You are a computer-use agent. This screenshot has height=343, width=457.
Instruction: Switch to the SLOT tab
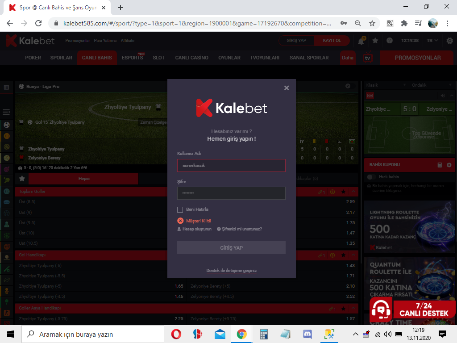(159, 58)
